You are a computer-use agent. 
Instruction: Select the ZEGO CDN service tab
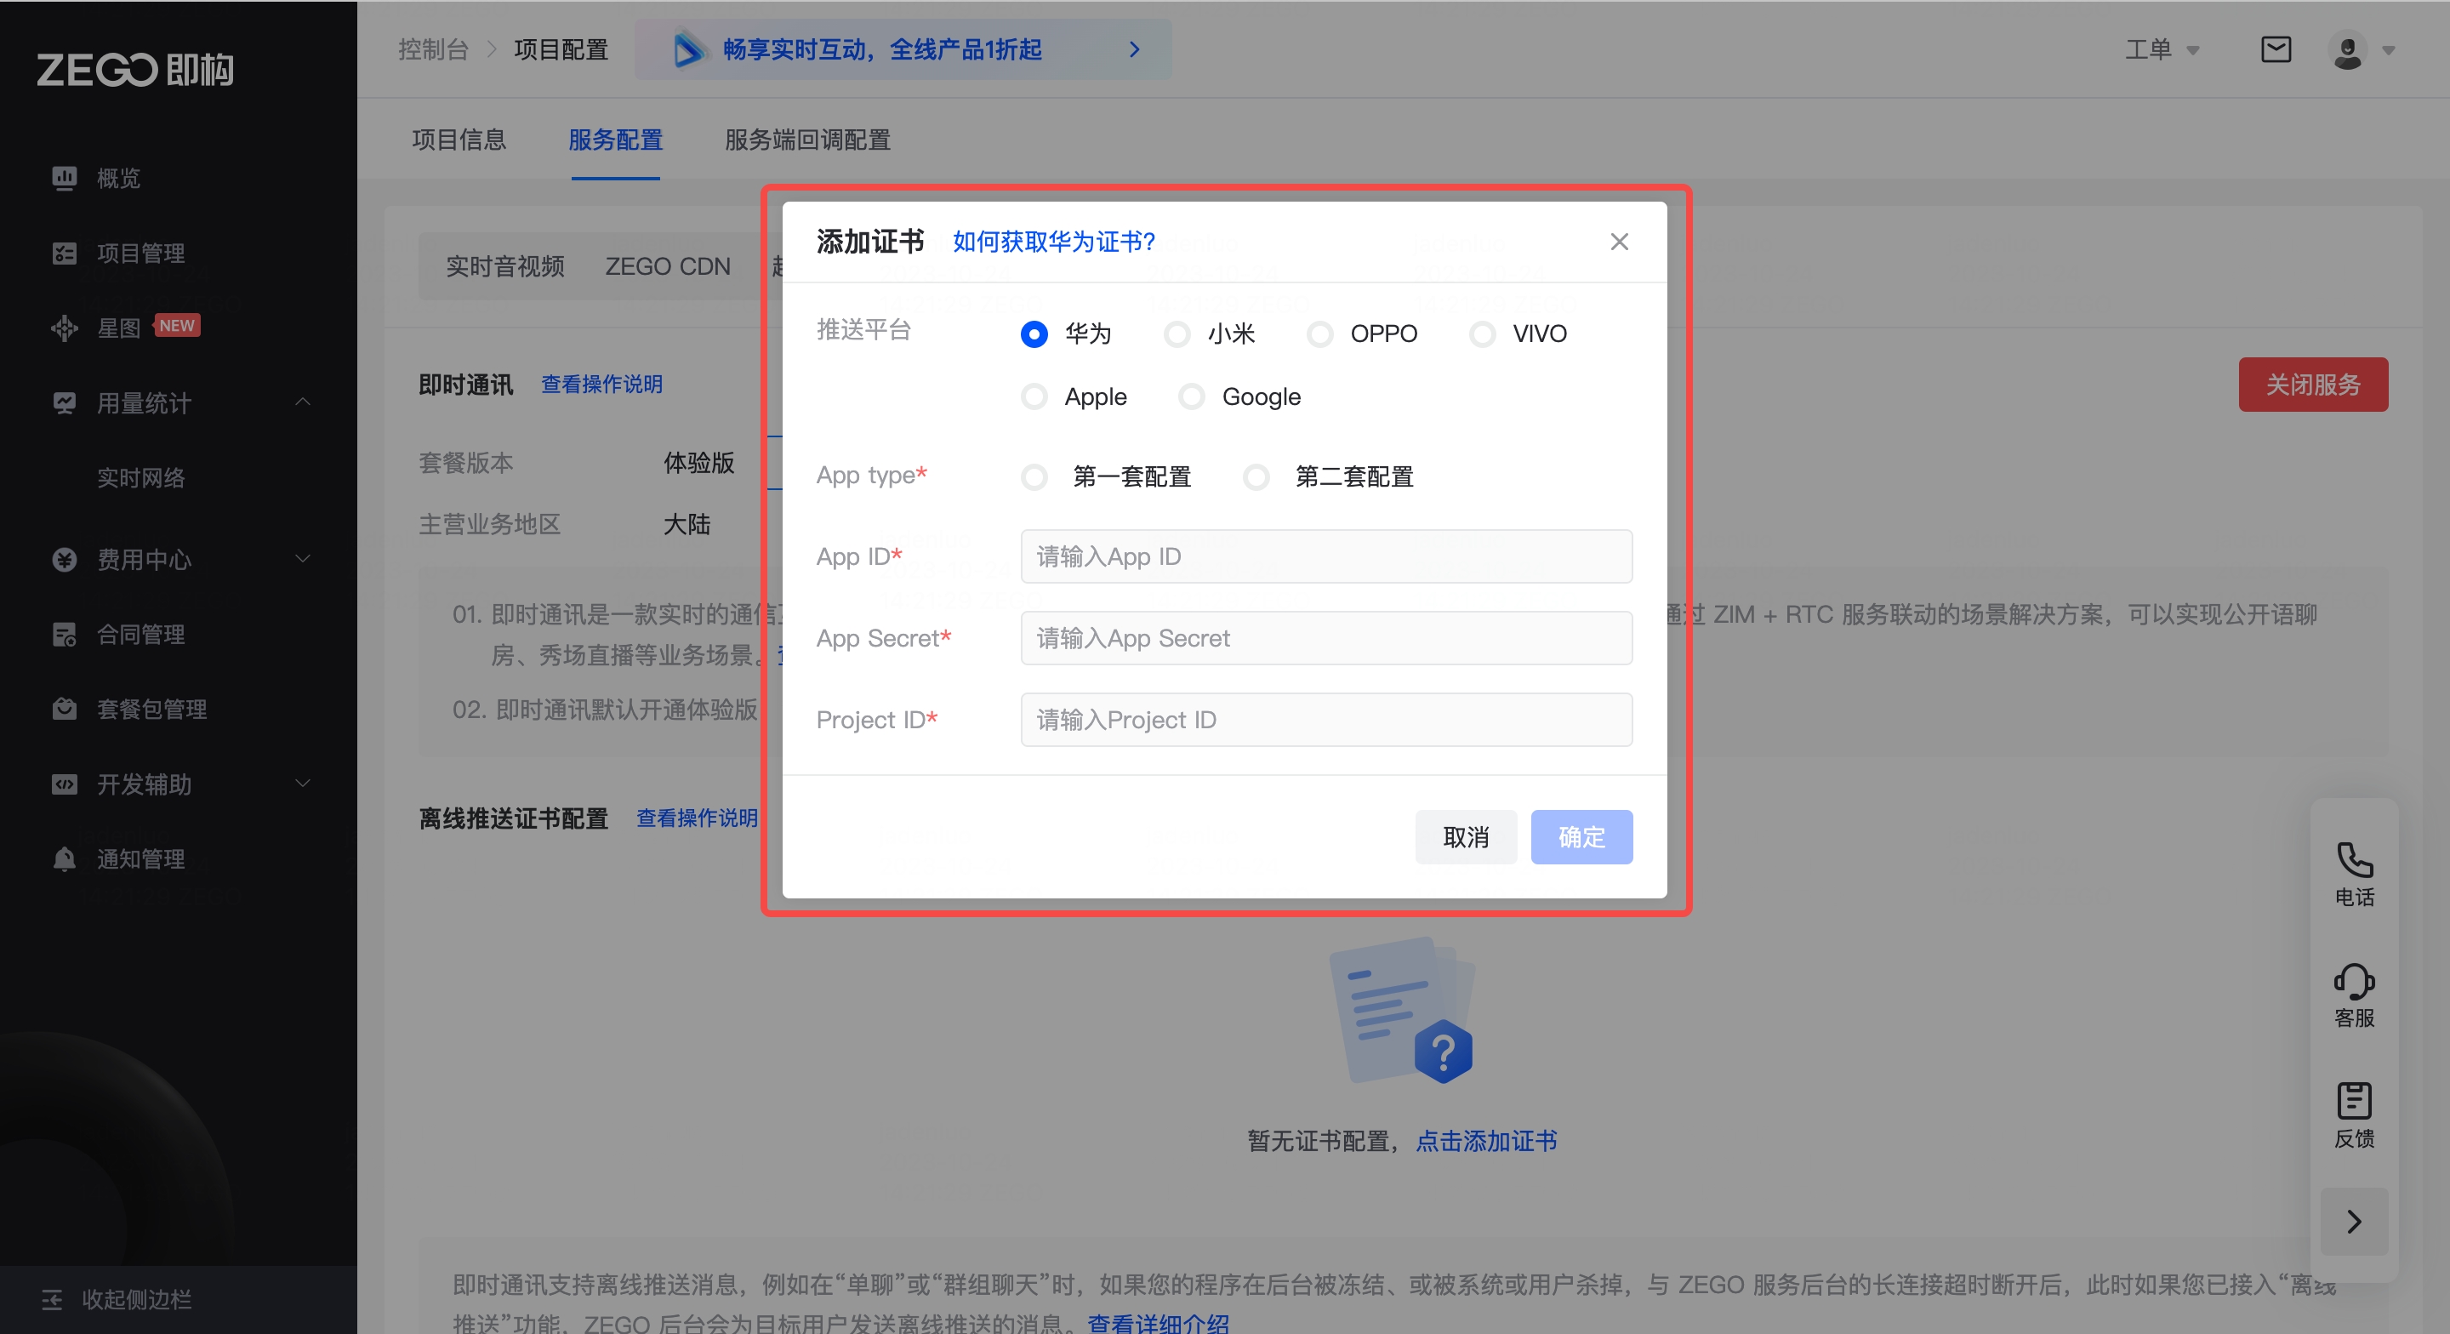[x=668, y=266]
